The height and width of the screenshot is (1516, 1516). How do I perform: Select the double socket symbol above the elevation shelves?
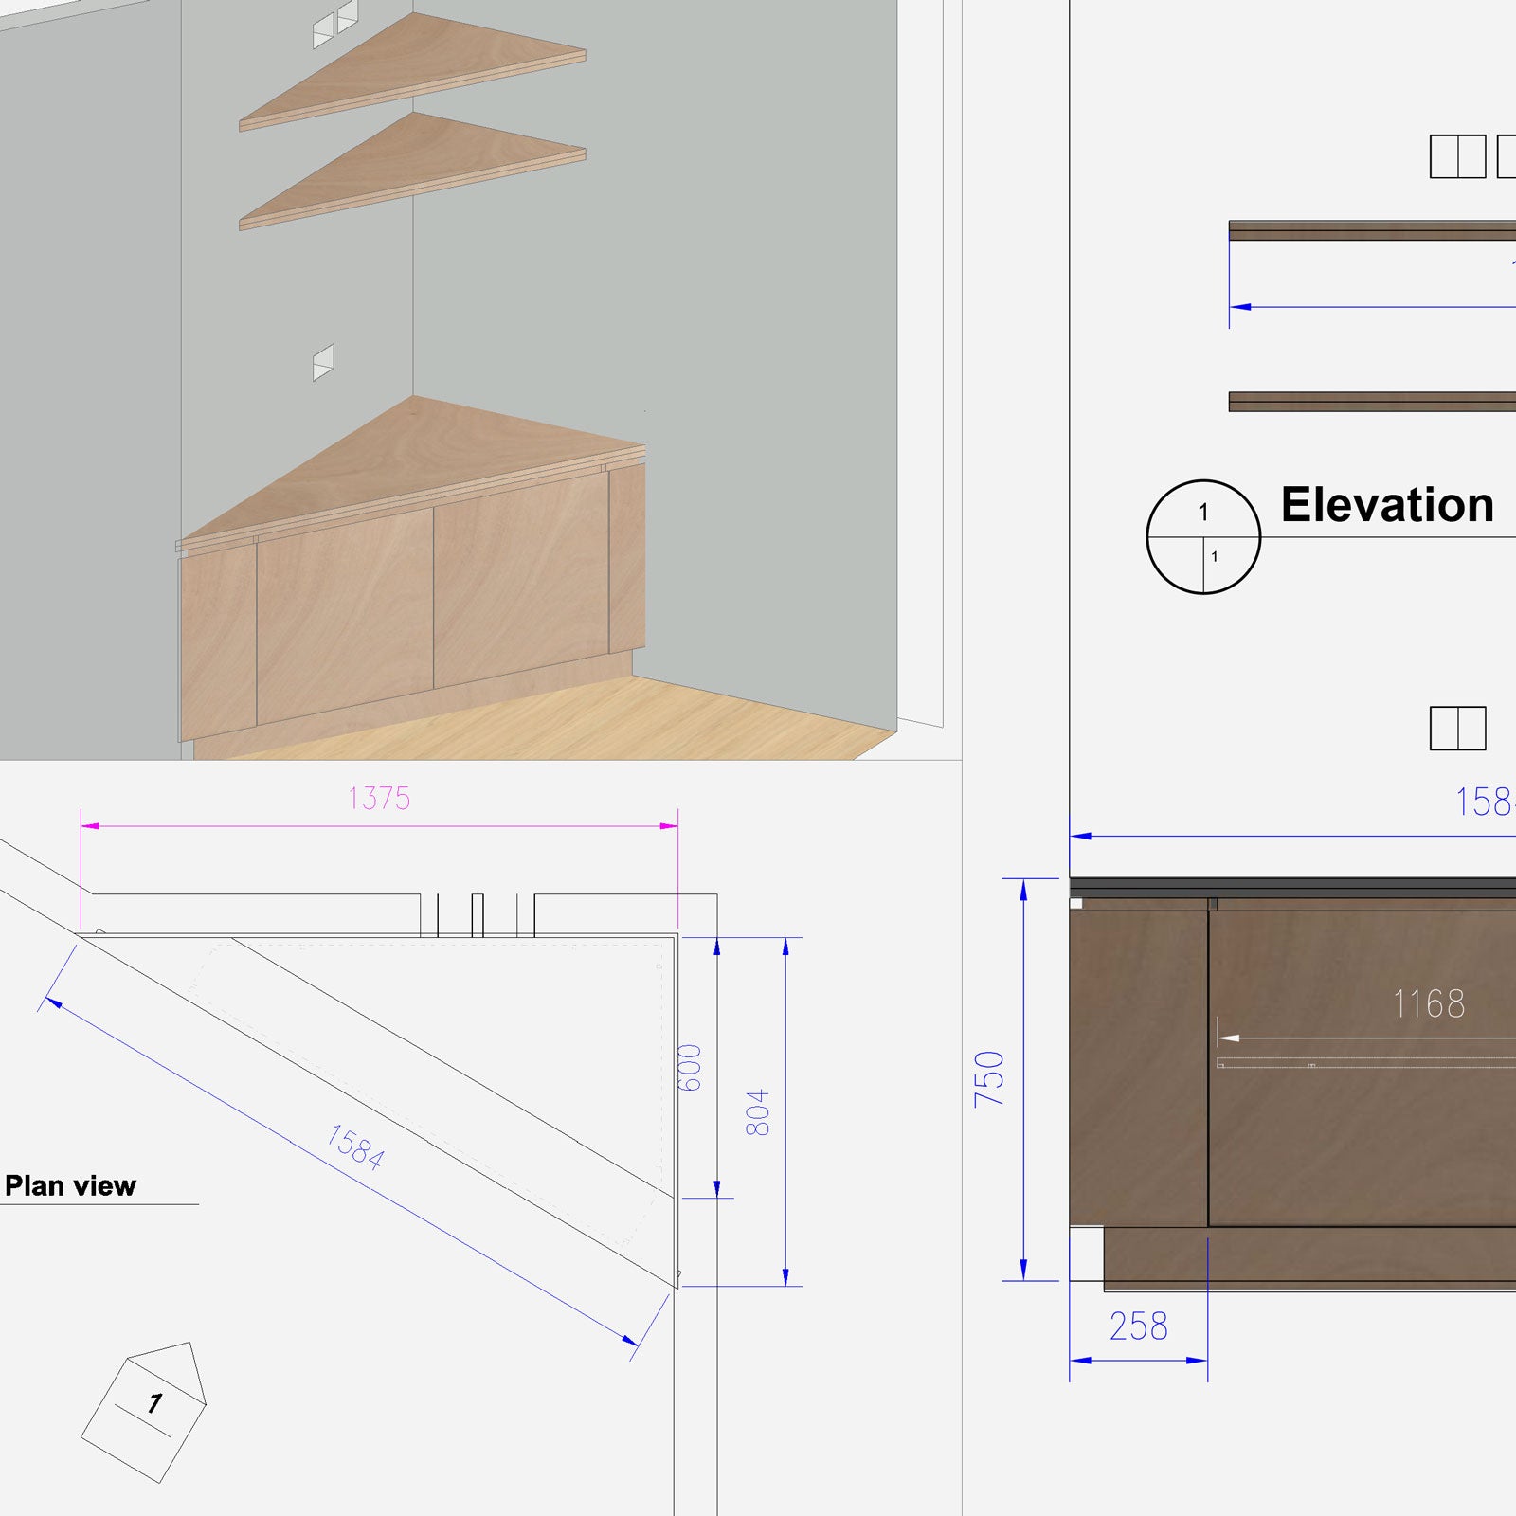point(1457,156)
